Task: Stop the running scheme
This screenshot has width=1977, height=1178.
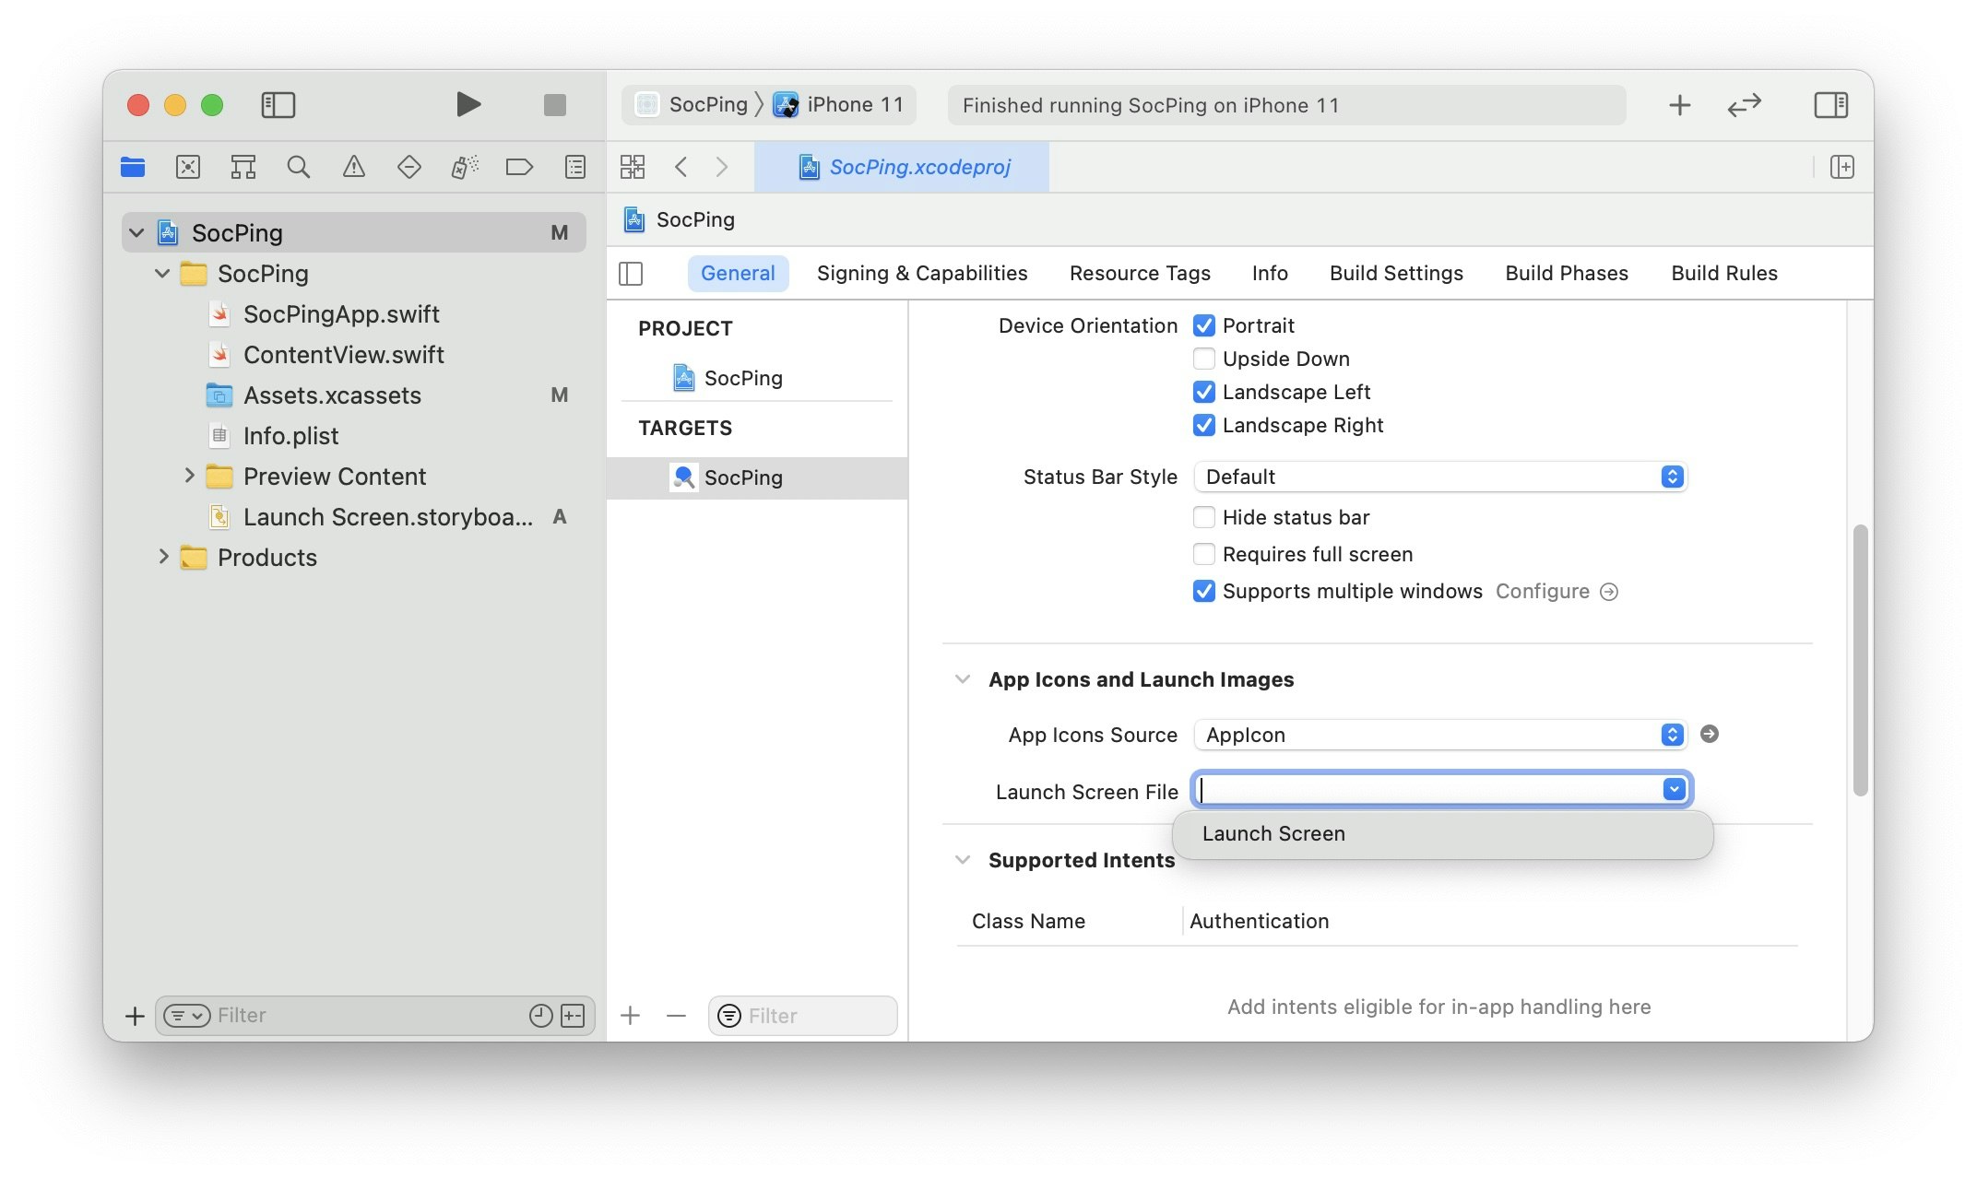Action: point(555,105)
